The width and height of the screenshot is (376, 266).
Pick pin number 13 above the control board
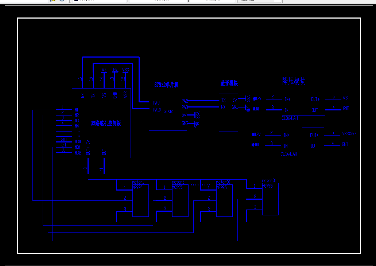pyautogui.click(x=112, y=78)
